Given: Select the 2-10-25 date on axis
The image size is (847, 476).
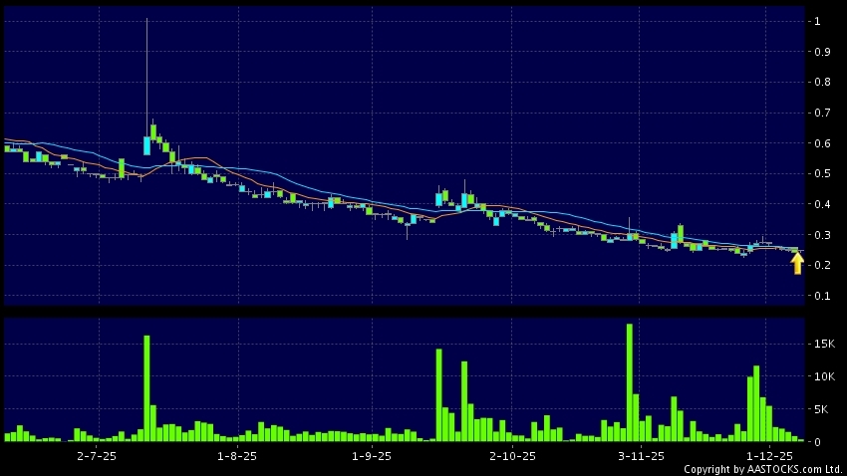Looking at the screenshot, I should pos(512,455).
